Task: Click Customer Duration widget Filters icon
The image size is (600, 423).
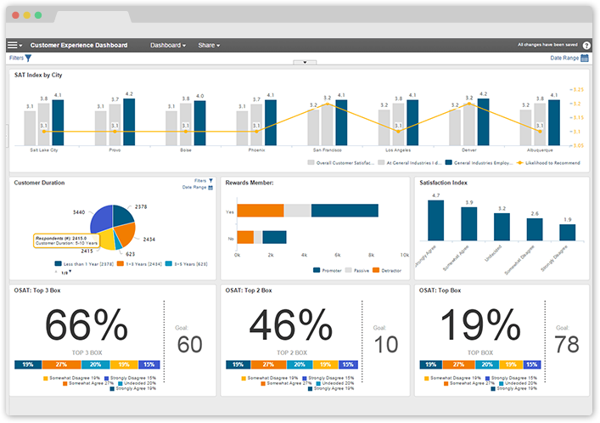Action: [x=210, y=180]
